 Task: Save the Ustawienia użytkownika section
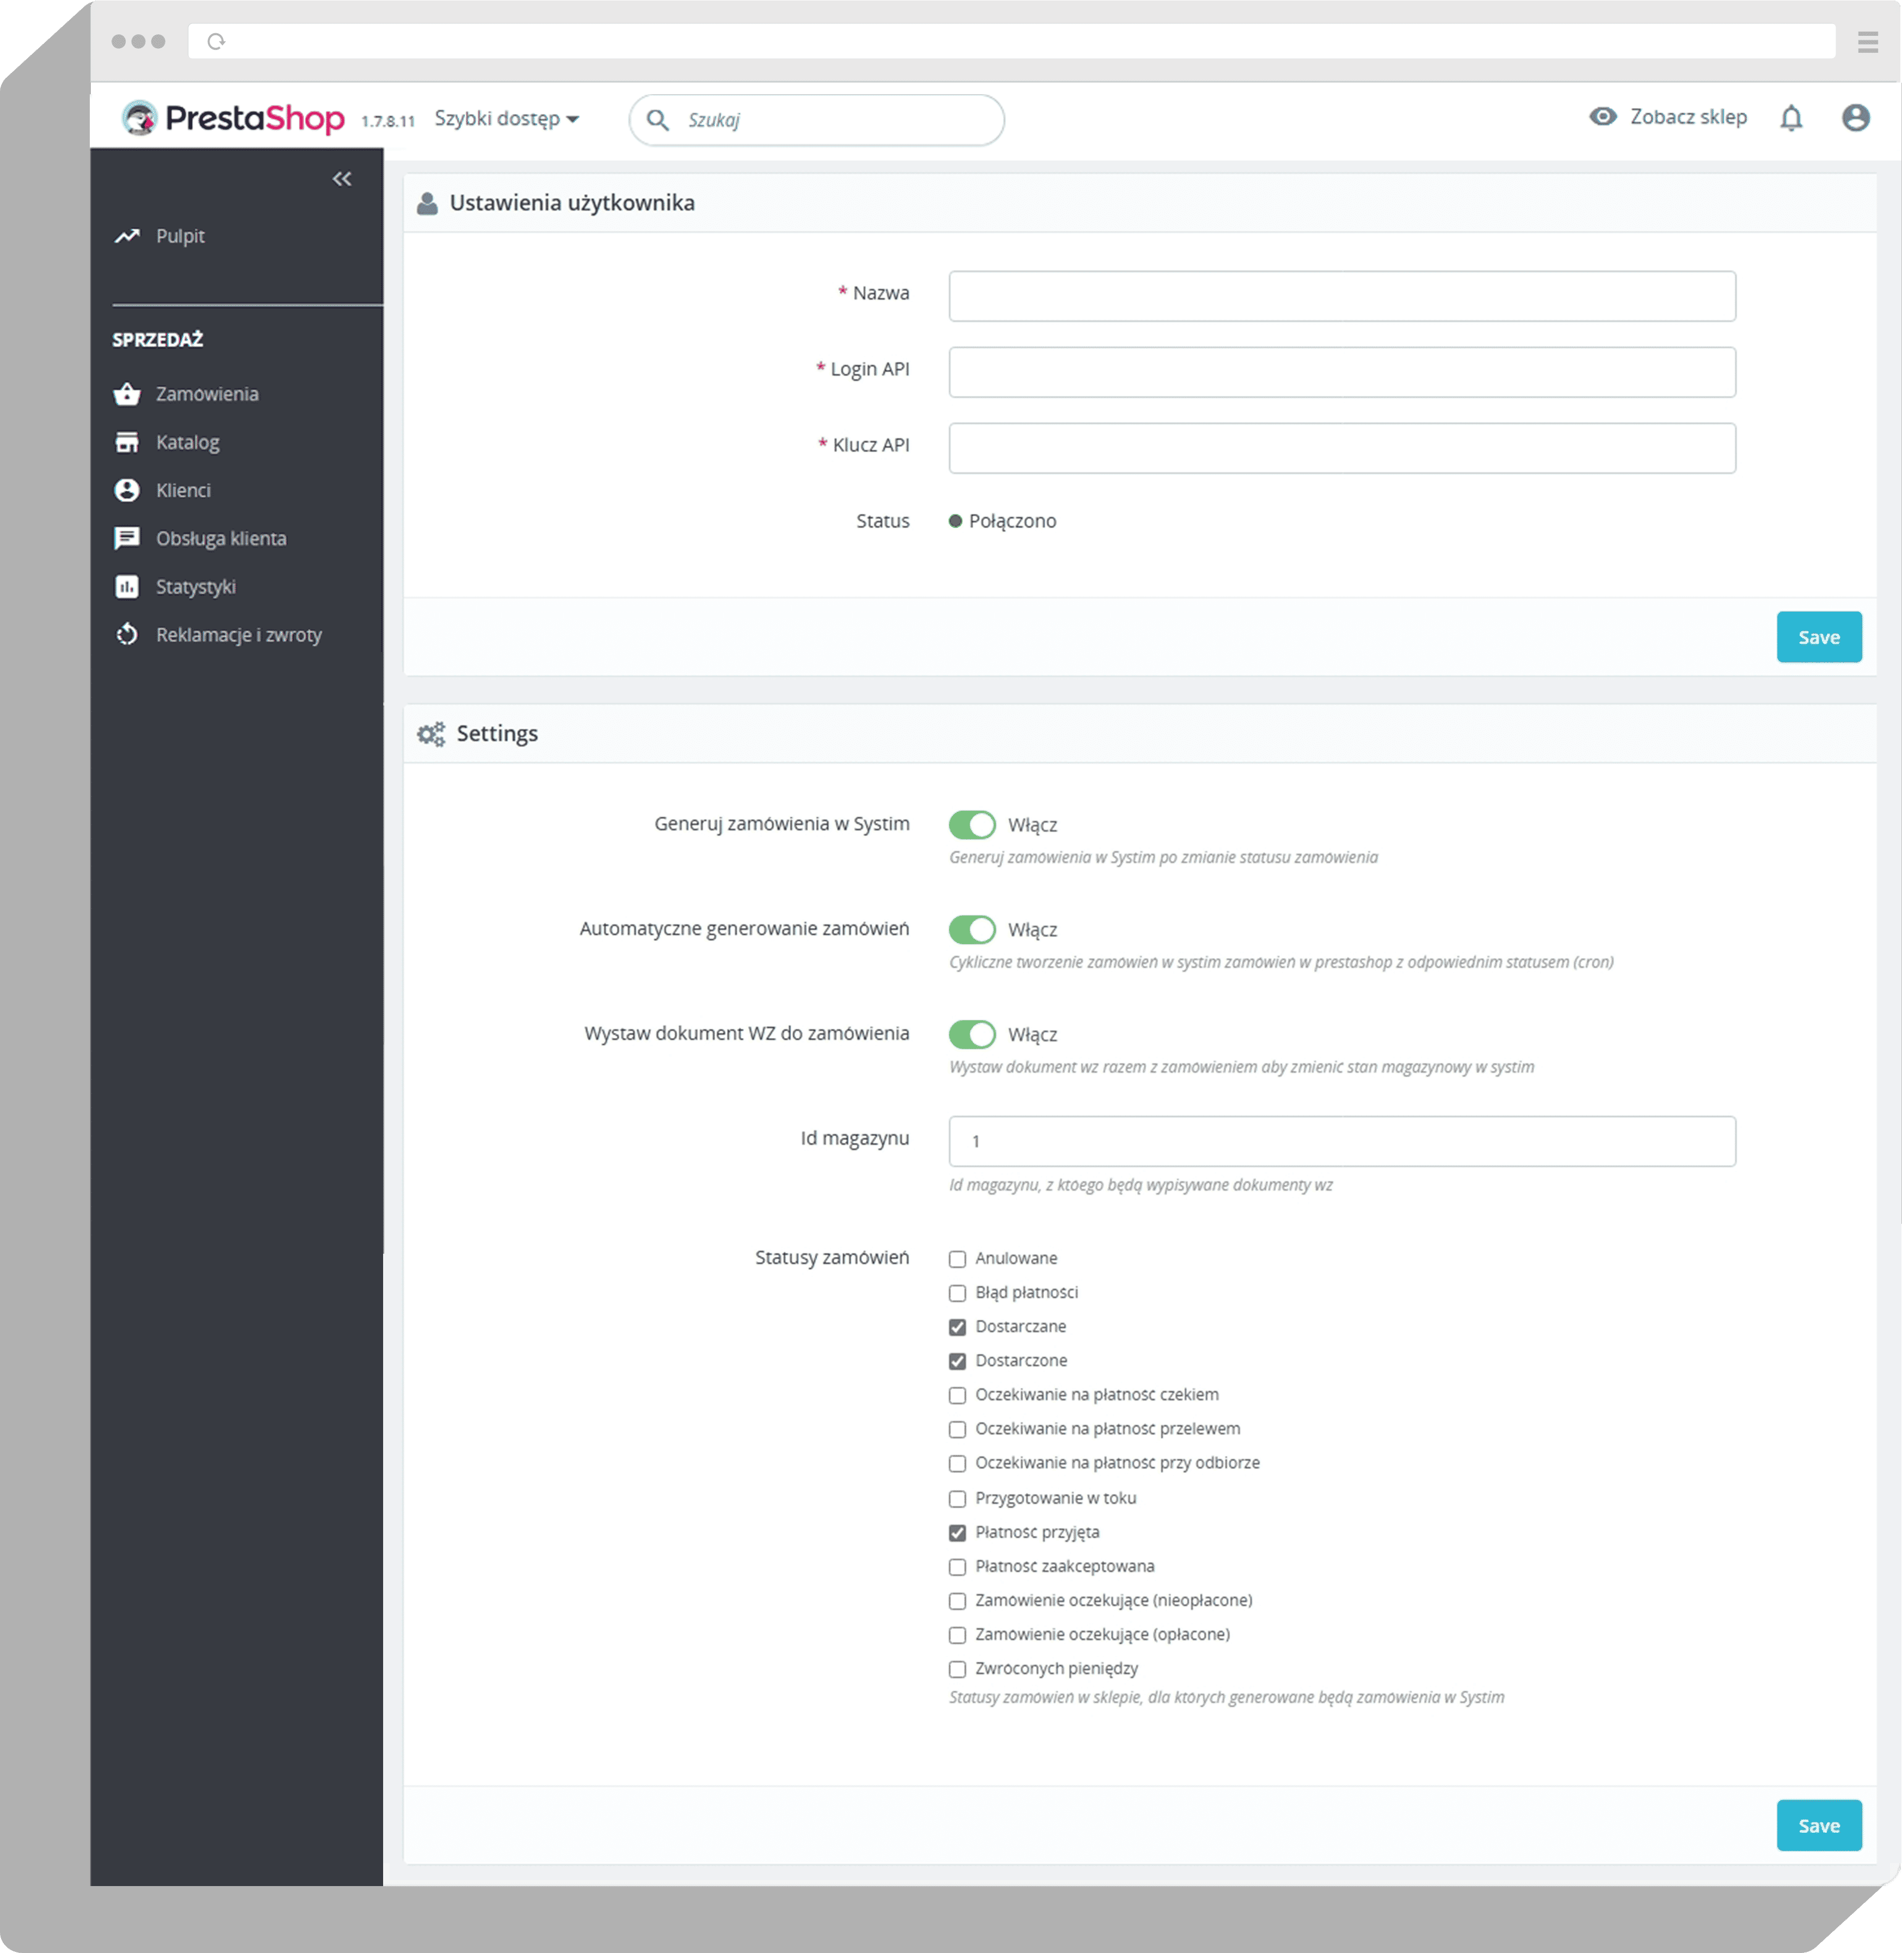[x=1818, y=636]
